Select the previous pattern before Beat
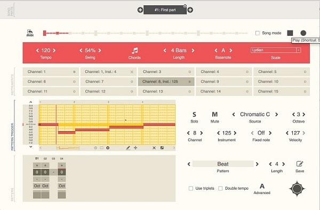The height and width of the screenshot is (210, 320). (189, 164)
